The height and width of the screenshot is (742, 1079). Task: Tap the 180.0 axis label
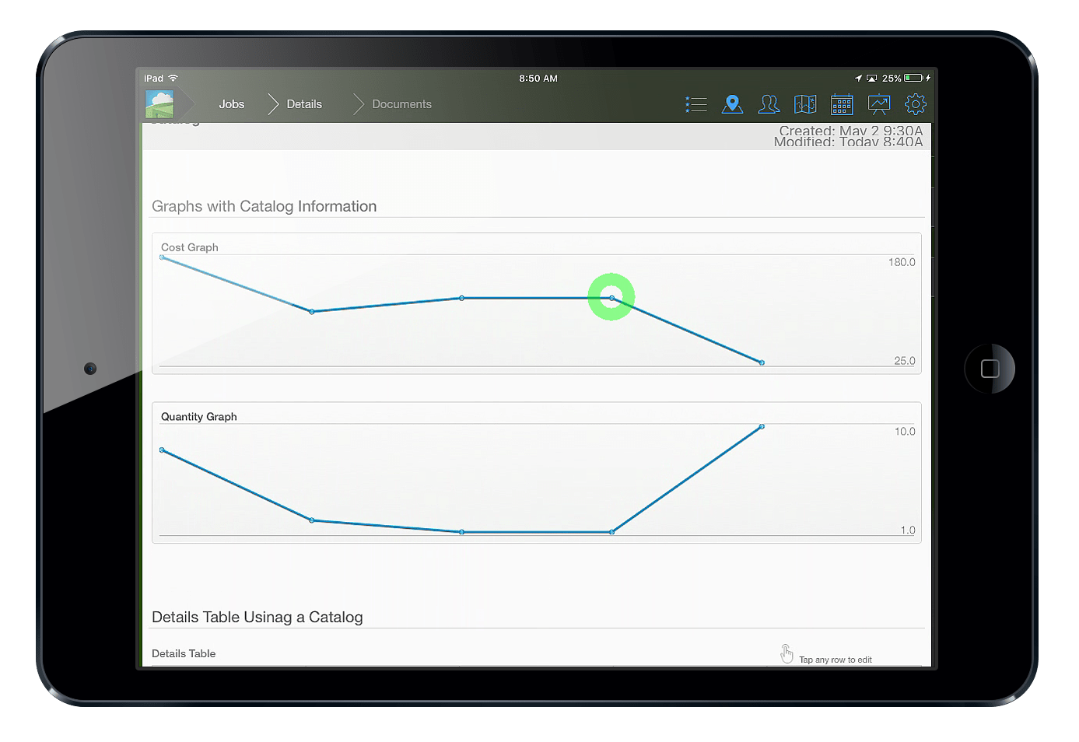pos(902,262)
